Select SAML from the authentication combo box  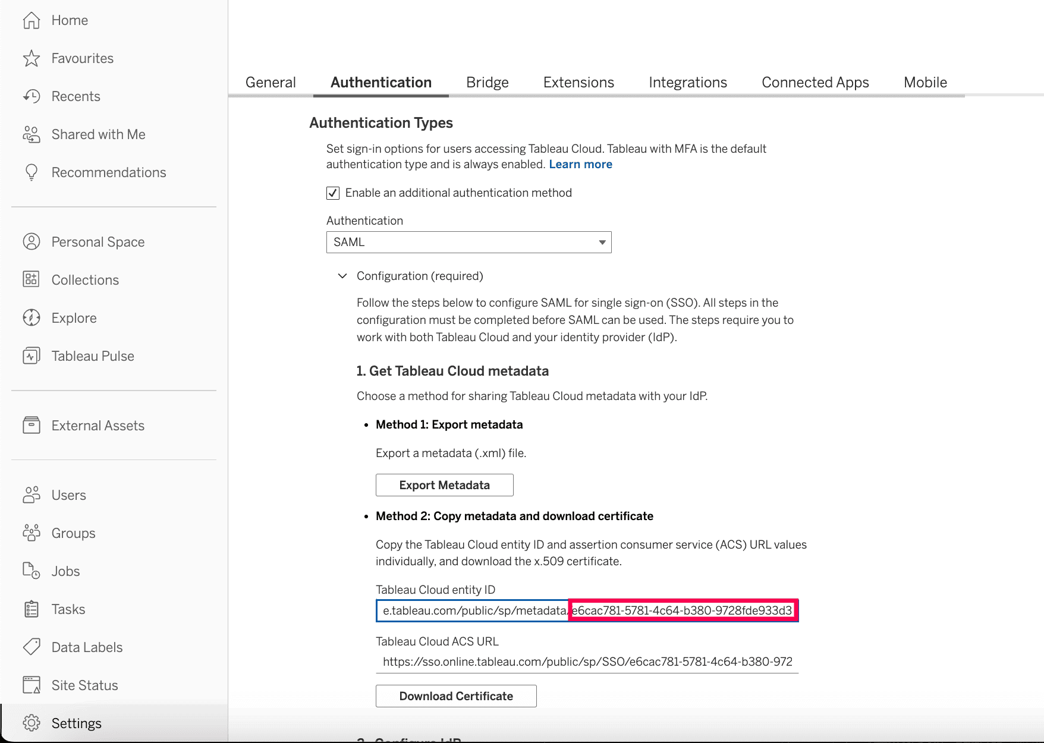tap(468, 242)
